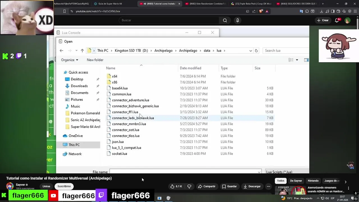Viewport: 359px width, 202px height.
Task: Open the Organize dropdown menu
Action: (70, 60)
